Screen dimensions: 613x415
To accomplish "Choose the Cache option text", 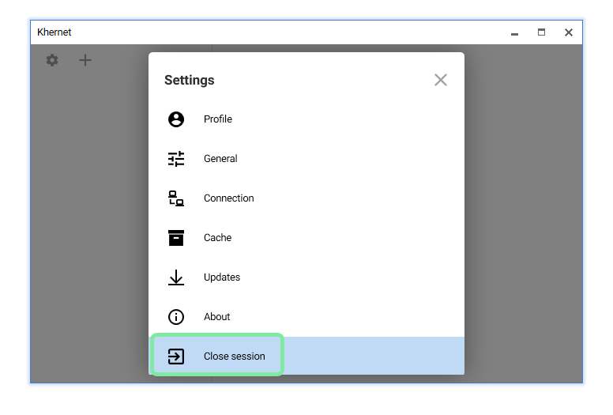I will [218, 238].
